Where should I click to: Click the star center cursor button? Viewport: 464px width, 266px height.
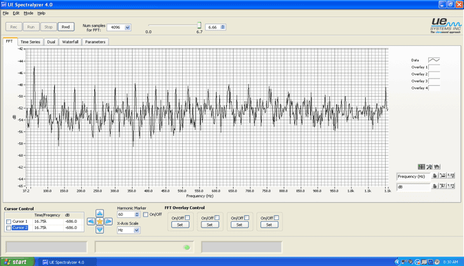(100, 221)
